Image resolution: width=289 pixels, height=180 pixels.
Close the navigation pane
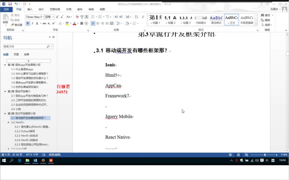point(53,37)
